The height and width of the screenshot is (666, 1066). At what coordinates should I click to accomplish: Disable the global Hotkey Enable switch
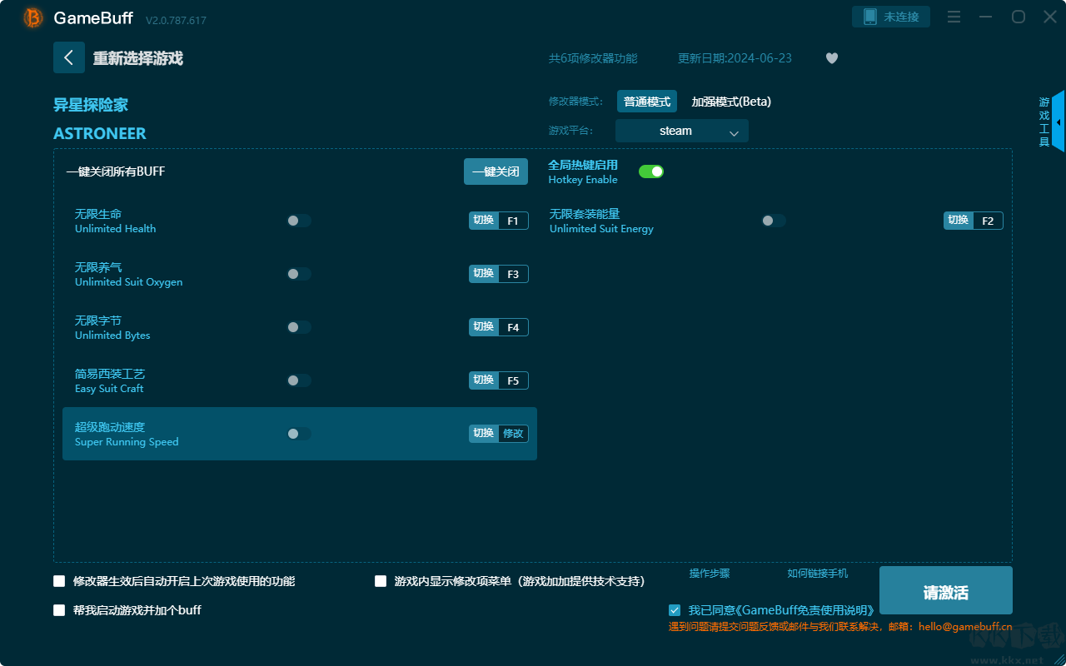tap(650, 171)
